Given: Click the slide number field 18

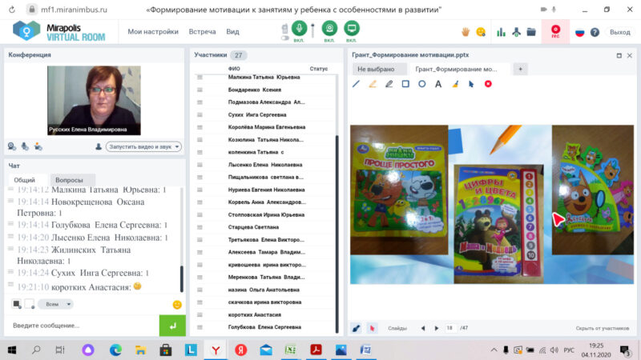Looking at the screenshot, I should point(450,328).
